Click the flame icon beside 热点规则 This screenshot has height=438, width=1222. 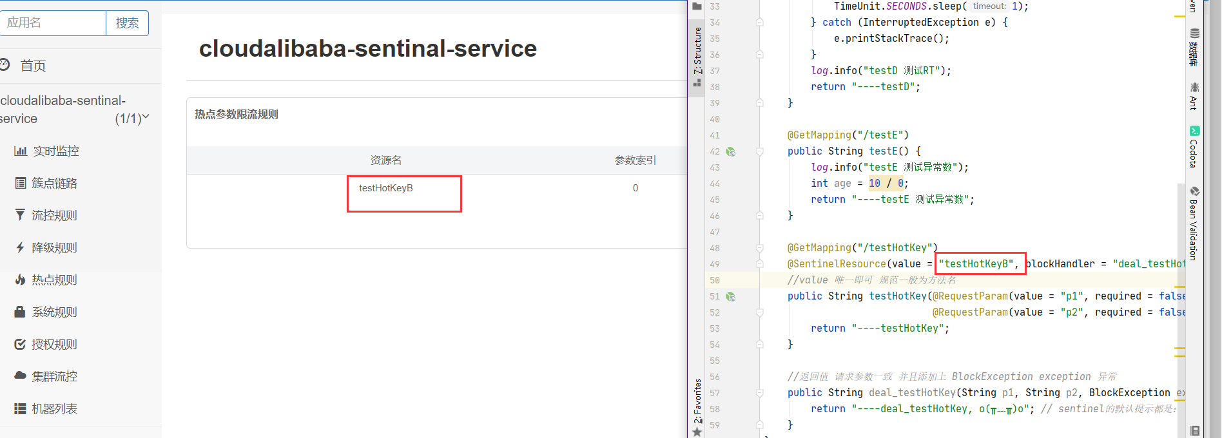coord(20,280)
